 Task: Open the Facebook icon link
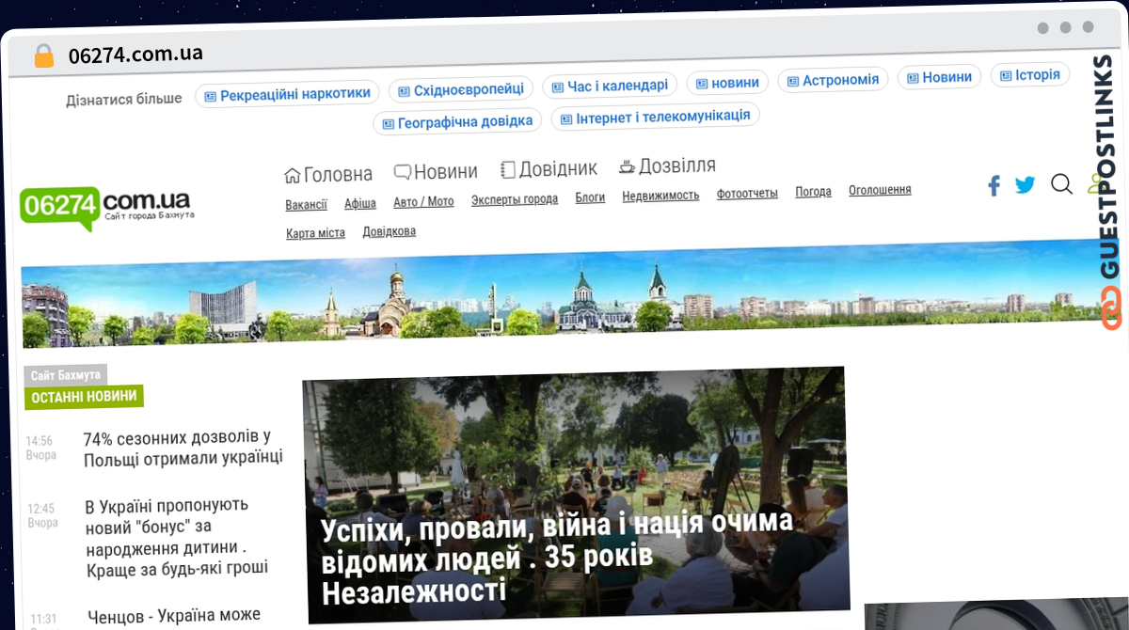tap(994, 185)
